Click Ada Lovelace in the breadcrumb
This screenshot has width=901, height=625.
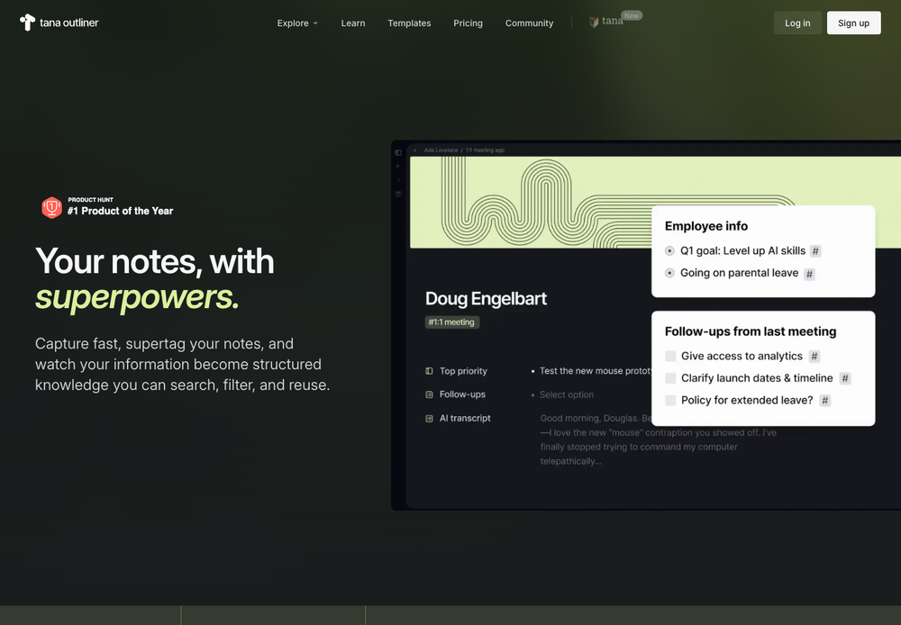tap(441, 150)
